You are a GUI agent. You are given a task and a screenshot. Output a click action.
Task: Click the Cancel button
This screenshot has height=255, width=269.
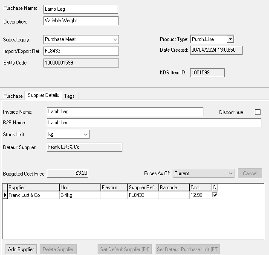[250, 173]
